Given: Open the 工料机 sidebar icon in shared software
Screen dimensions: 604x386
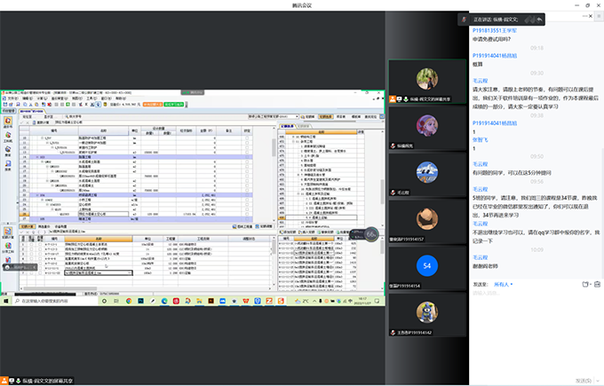Looking at the screenshot, I should 8,135.
